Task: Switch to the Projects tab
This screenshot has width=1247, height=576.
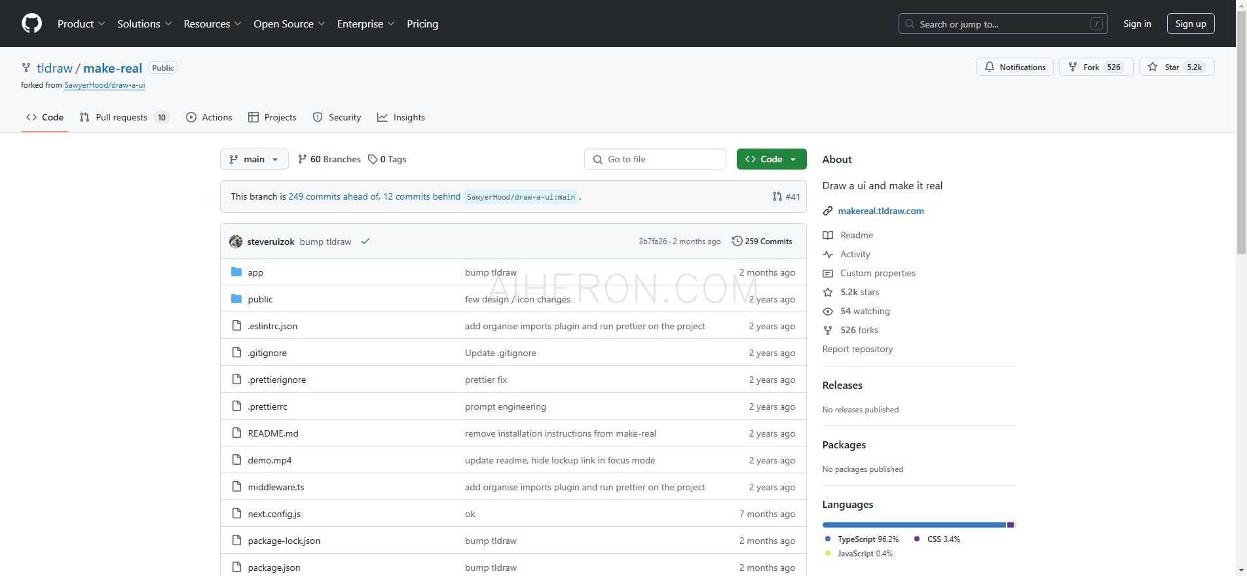Action: point(272,117)
